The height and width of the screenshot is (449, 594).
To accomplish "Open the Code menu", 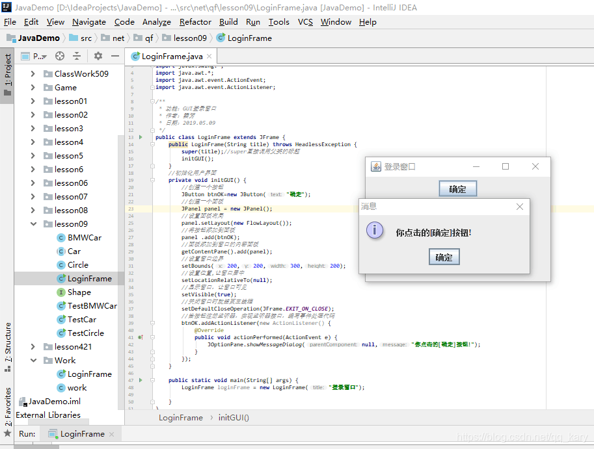I will click(x=124, y=22).
